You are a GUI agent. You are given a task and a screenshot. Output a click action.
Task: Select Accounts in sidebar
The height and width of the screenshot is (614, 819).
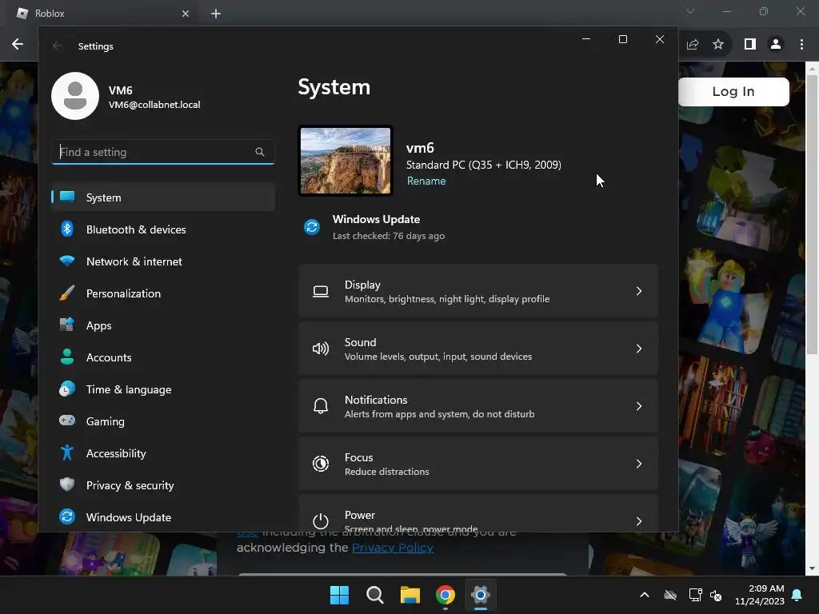click(x=163, y=357)
